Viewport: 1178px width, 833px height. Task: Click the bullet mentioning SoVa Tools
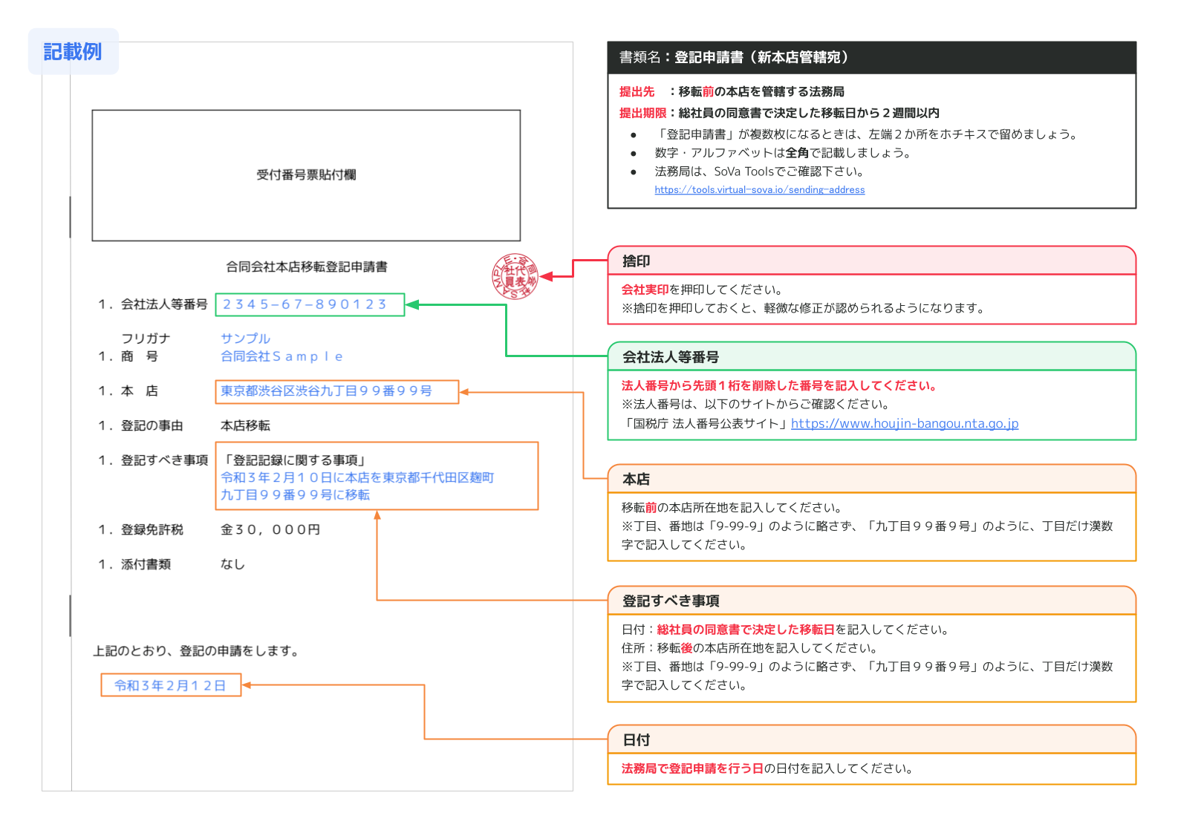tap(761, 171)
